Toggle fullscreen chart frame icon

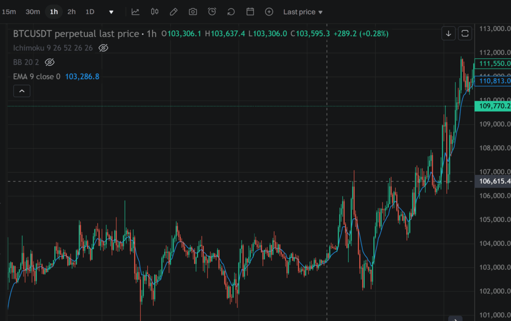pos(465,33)
